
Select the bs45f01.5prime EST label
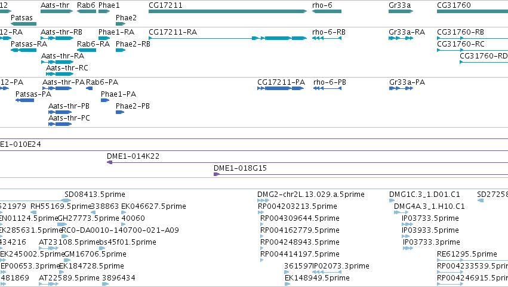128,242
